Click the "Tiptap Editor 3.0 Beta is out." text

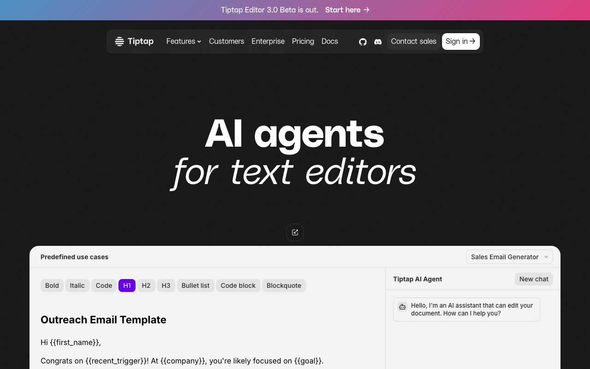click(270, 10)
